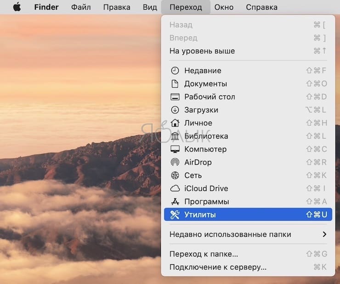Choose Переход к папке… menu item

[x=248, y=254]
